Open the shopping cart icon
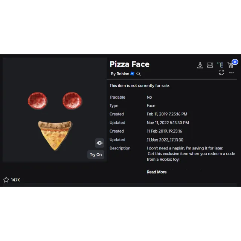The height and width of the screenshot is (241, 241). pyautogui.click(x=230, y=65)
